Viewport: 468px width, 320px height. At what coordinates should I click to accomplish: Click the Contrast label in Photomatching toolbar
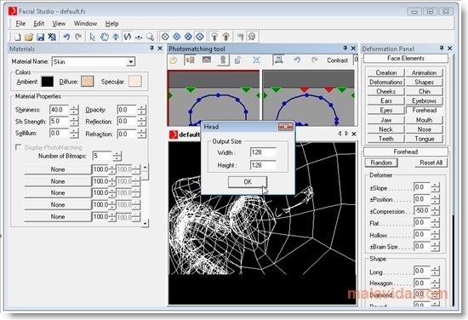tap(337, 60)
